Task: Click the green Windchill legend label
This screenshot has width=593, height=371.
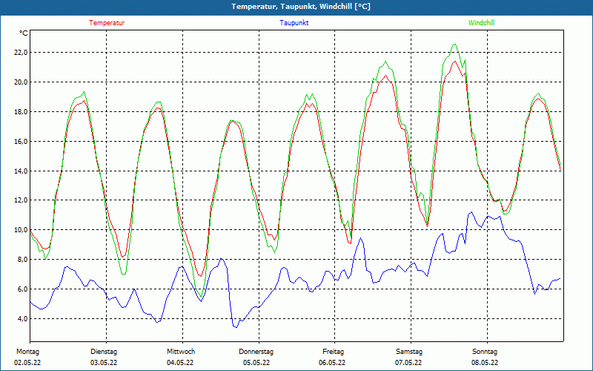Action: (x=481, y=23)
